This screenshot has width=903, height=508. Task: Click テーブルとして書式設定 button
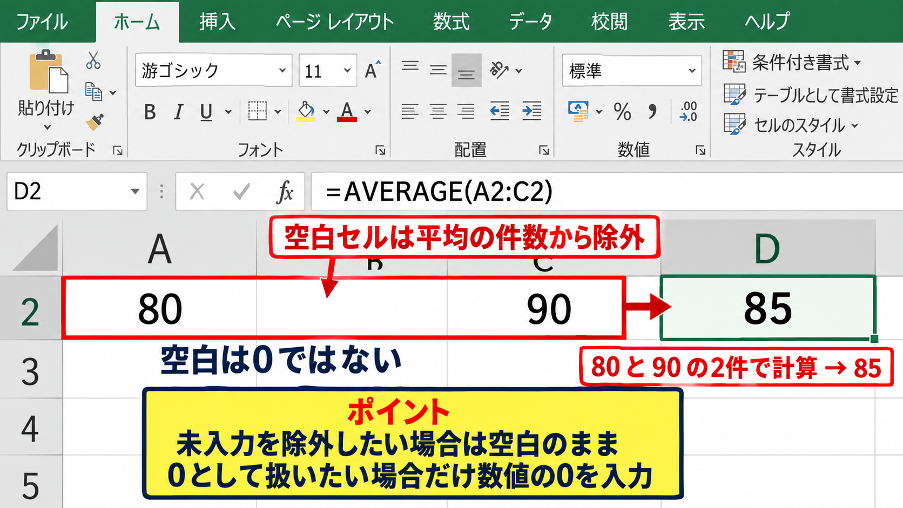pyautogui.click(x=811, y=94)
